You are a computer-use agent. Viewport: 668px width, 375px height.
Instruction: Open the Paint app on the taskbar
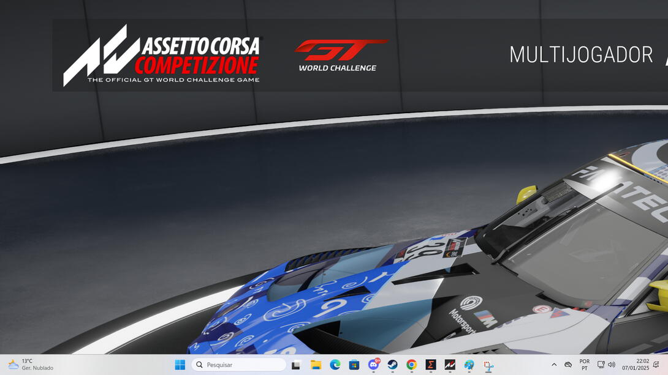[x=469, y=365]
